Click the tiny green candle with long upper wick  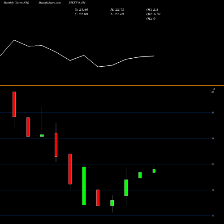coord(42,135)
